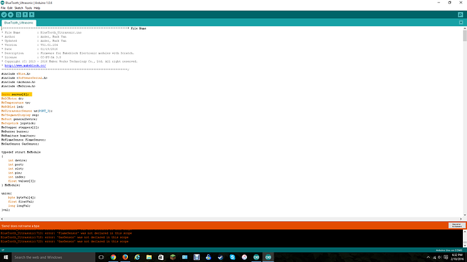Open the Tools menu
This screenshot has width=467, height=262.
tap(28, 8)
